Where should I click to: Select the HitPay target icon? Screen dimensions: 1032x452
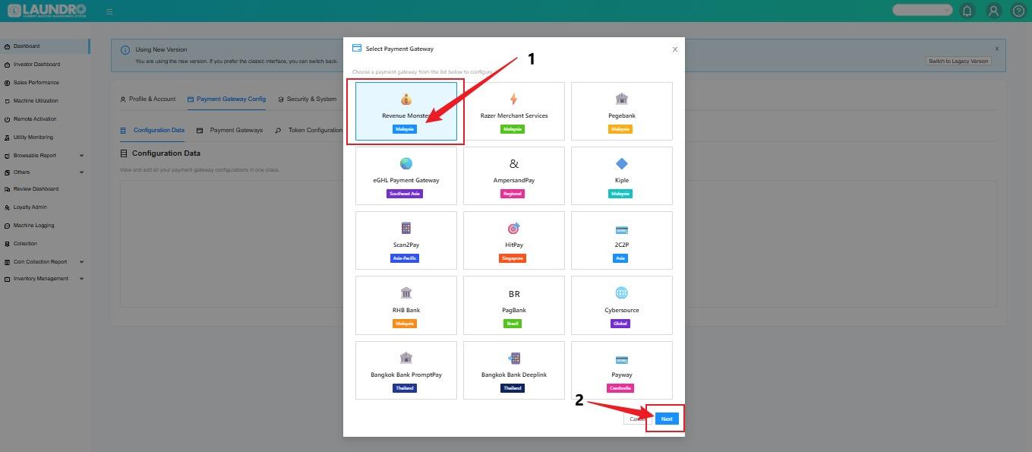coord(514,228)
